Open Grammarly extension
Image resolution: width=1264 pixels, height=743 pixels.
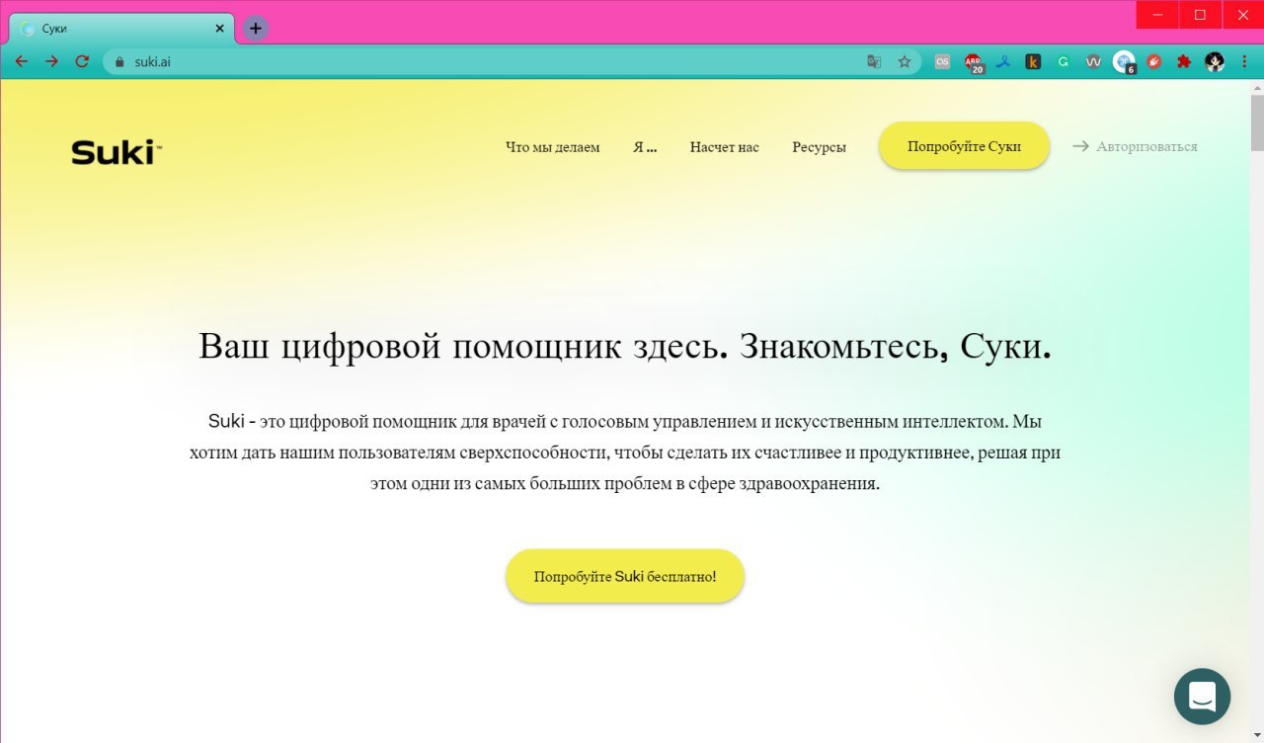coord(1063,61)
